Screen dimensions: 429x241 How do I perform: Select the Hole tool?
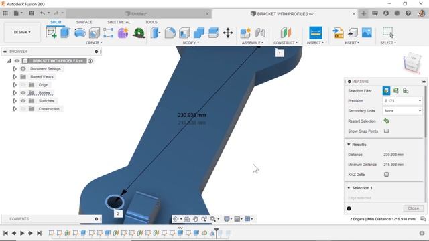pyautogui.click(x=95, y=33)
